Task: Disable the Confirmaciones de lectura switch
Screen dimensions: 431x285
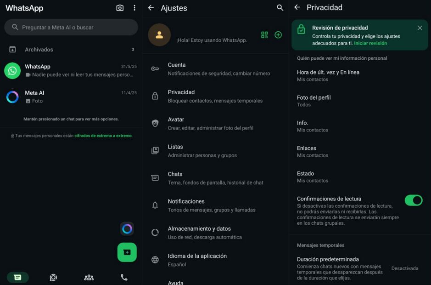Action: click(413, 200)
